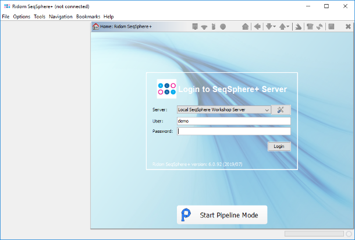Click the greyed-out server icon in toolbar
The width and height of the screenshot is (355, 240).
195,27
